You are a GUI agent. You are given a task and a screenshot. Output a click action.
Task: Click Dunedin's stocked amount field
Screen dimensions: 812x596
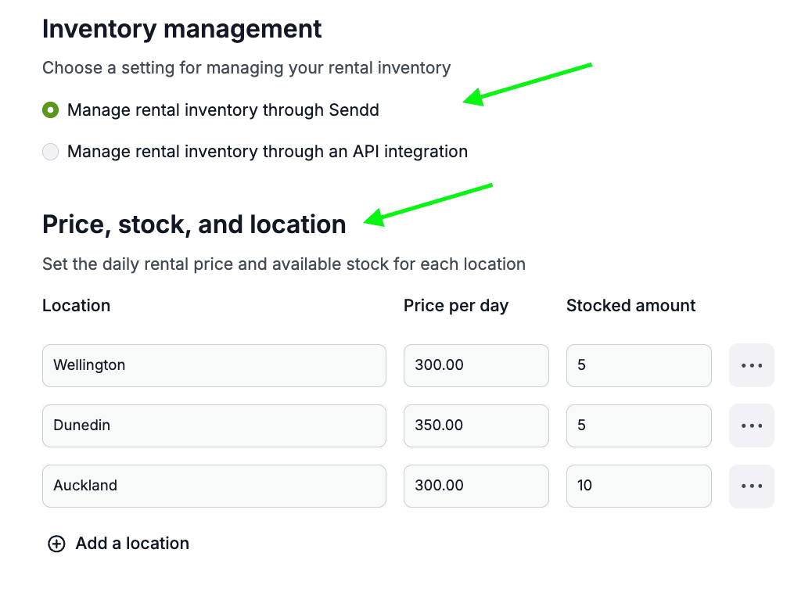click(638, 425)
